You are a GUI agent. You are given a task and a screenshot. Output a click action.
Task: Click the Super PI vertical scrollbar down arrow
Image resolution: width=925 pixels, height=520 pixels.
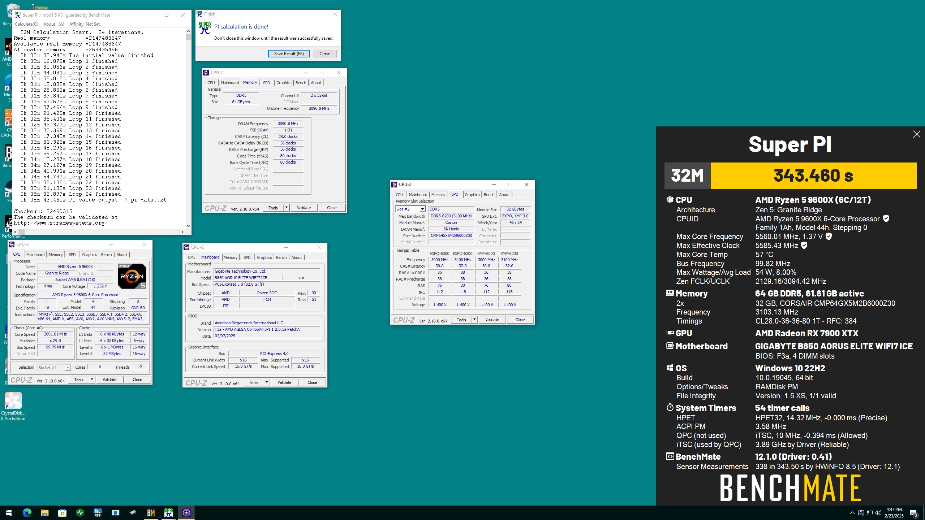click(188, 226)
